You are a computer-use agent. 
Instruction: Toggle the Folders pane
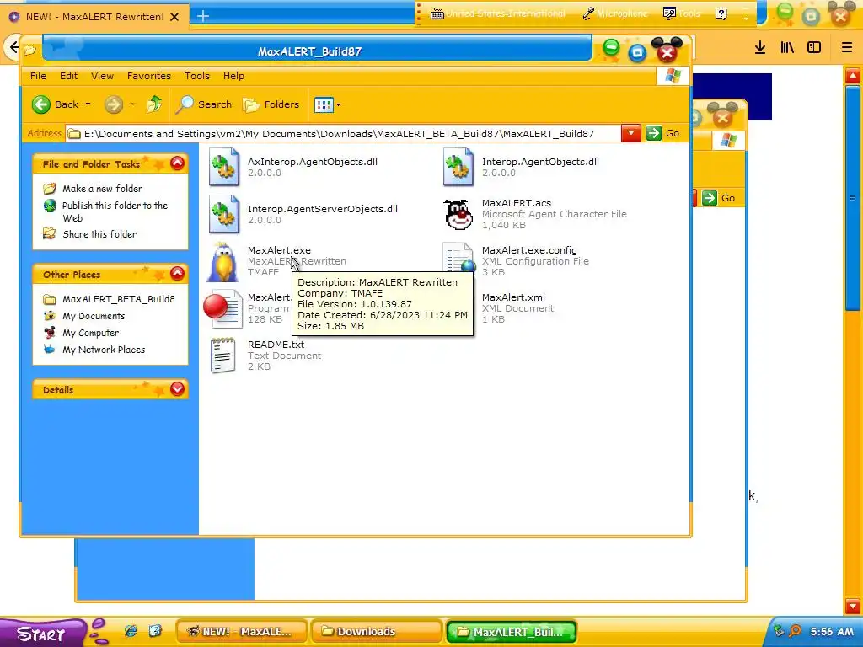pos(271,104)
